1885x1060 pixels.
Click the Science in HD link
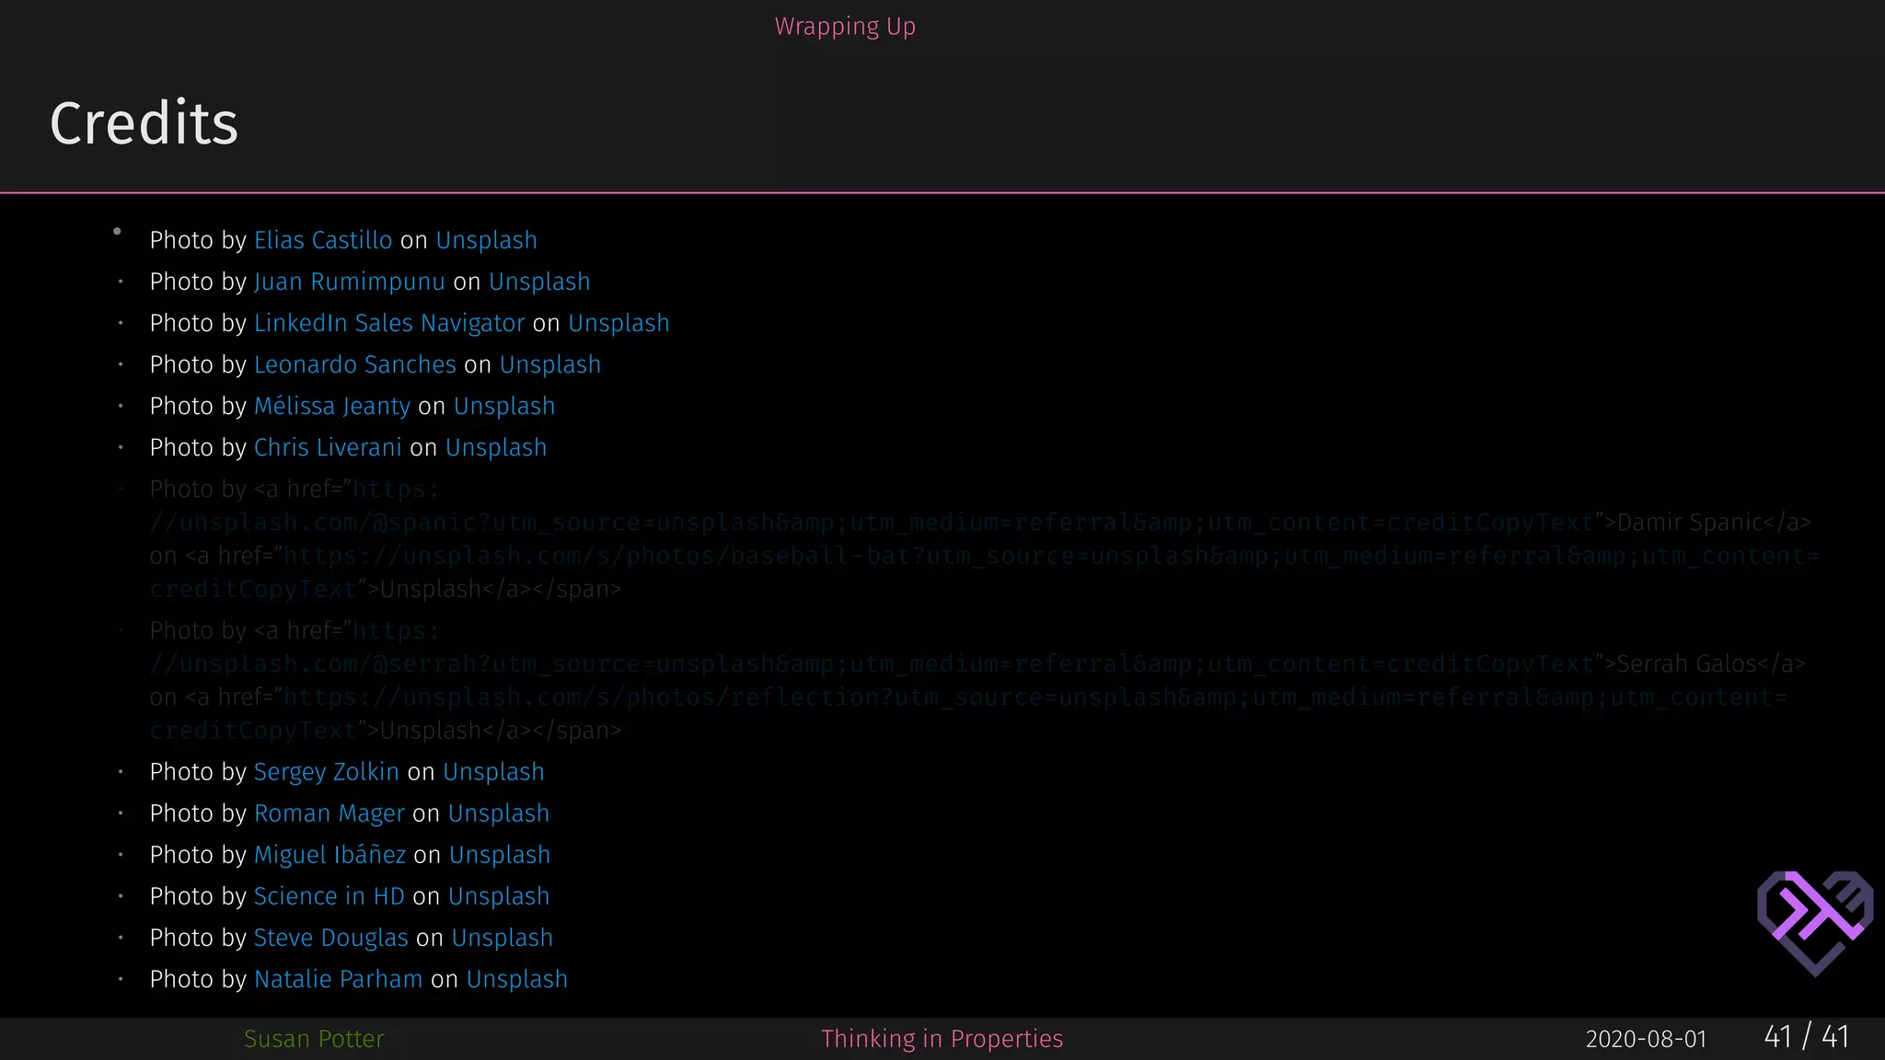[329, 896]
